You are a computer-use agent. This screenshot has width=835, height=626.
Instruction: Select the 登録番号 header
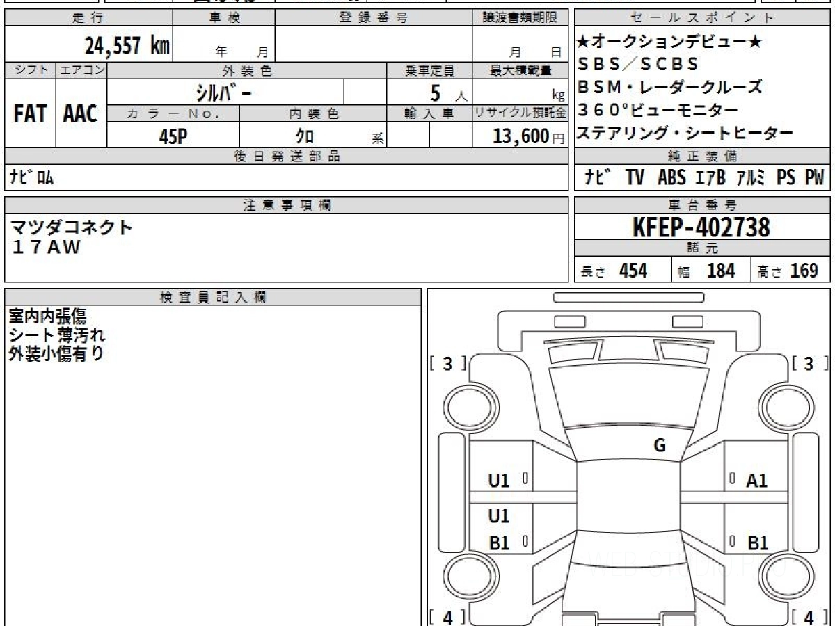(374, 18)
